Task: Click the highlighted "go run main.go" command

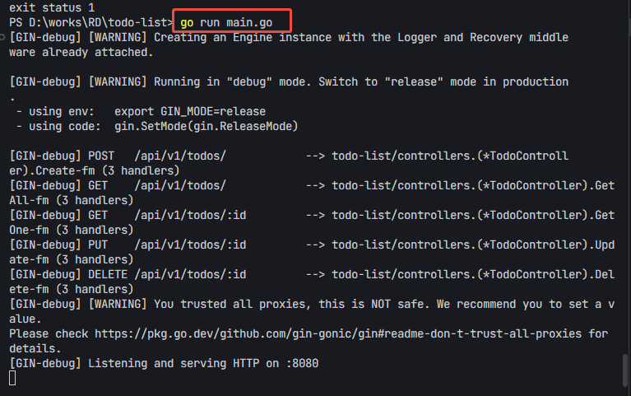Action: click(232, 21)
